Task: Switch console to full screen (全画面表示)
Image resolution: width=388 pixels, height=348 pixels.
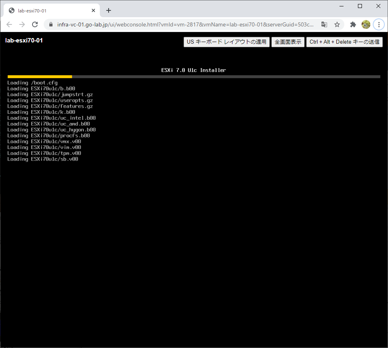Action: click(288, 42)
